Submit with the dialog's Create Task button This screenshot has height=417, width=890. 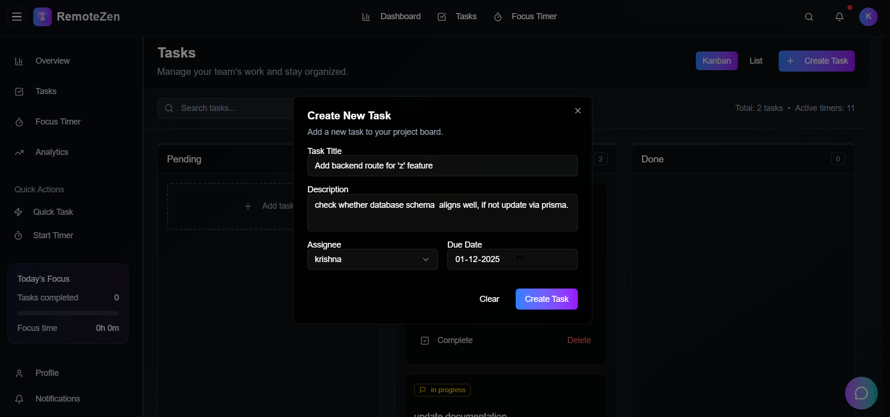pyautogui.click(x=547, y=299)
